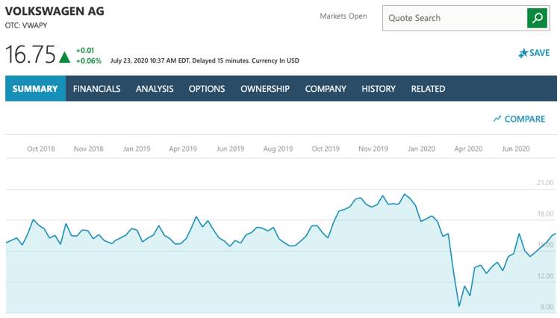Image resolution: width=560 pixels, height=318 pixels.
Task: Click the 15.00 y-axis label
Action: click(545, 245)
